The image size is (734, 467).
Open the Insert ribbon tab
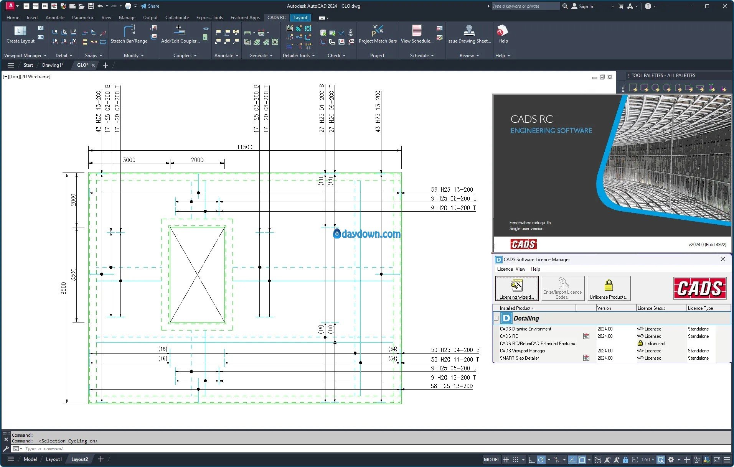click(x=32, y=18)
